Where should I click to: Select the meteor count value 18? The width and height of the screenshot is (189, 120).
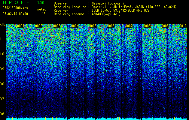[44, 14]
